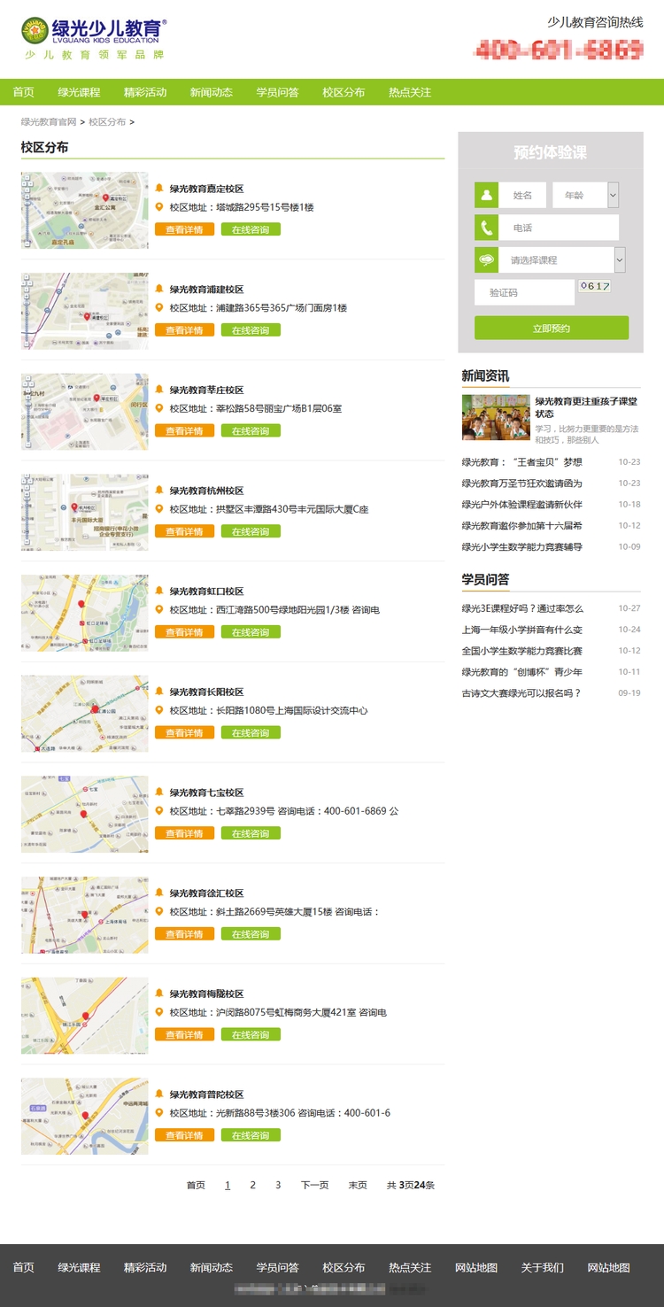
Task: Click the location pin beside 浦建路365号 address
Action: click(x=159, y=308)
